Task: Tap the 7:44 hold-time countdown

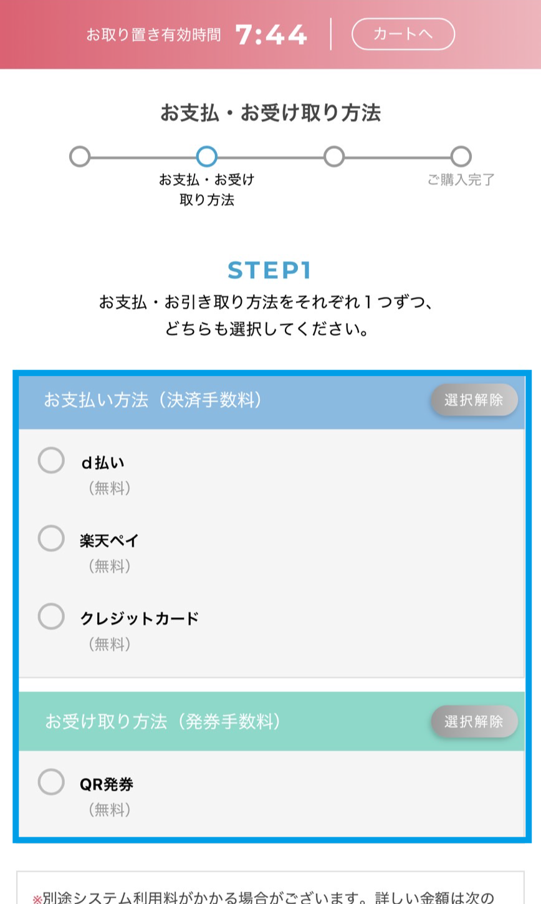Action: coord(271,35)
